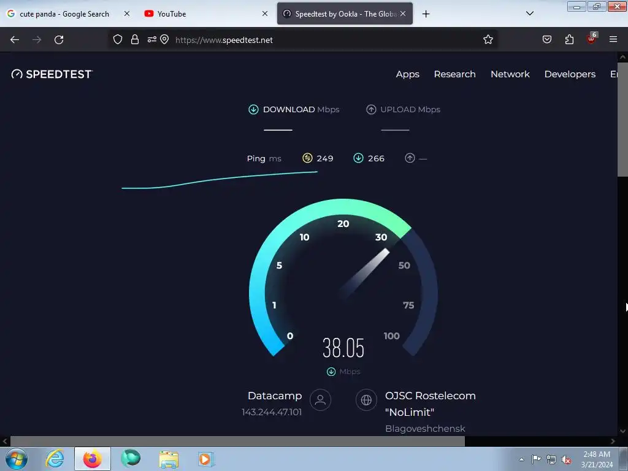Image resolution: width=628 pixels, height=471 pixels.
Task: Open Save to Pocket icon
Action: point(547,40)
